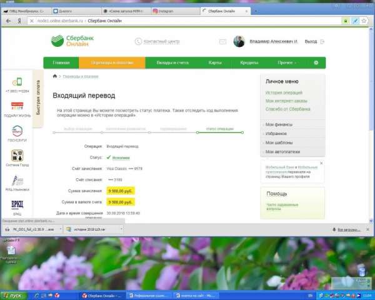Click the Исполнен status link
This screenshot has width=375, height=300.
(121, 157)
